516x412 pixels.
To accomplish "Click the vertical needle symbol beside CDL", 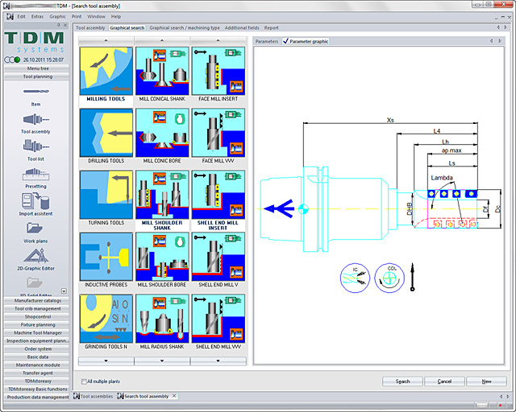I will pos(412,277).
